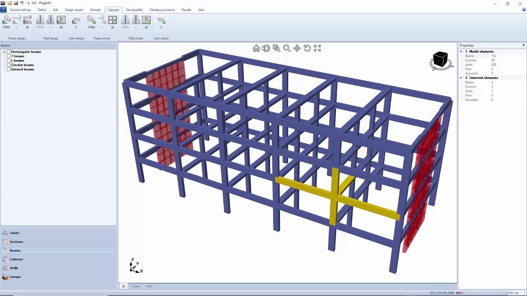Save project with floppy disk icon

click(x=16, y=3)
